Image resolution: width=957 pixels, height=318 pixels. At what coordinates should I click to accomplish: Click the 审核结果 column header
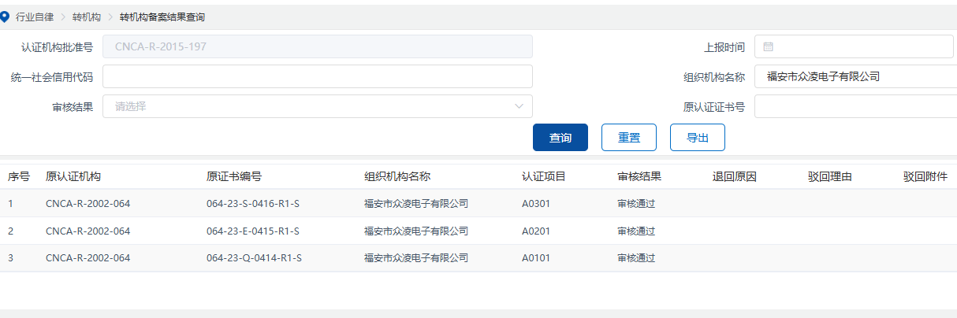(x=639, y=176)
